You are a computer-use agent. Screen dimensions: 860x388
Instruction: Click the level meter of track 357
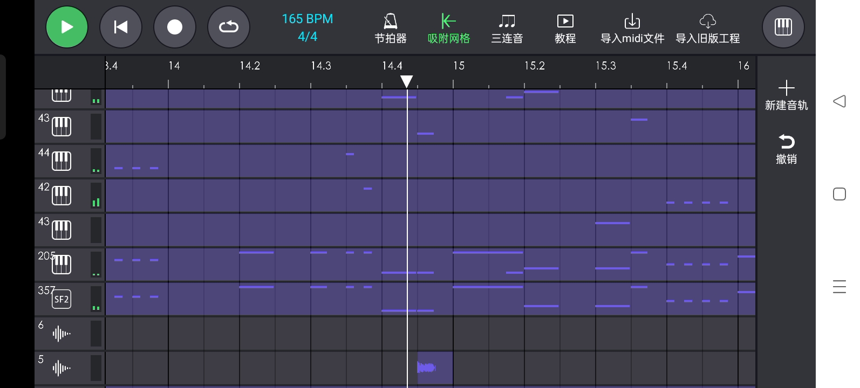point(96,299)
